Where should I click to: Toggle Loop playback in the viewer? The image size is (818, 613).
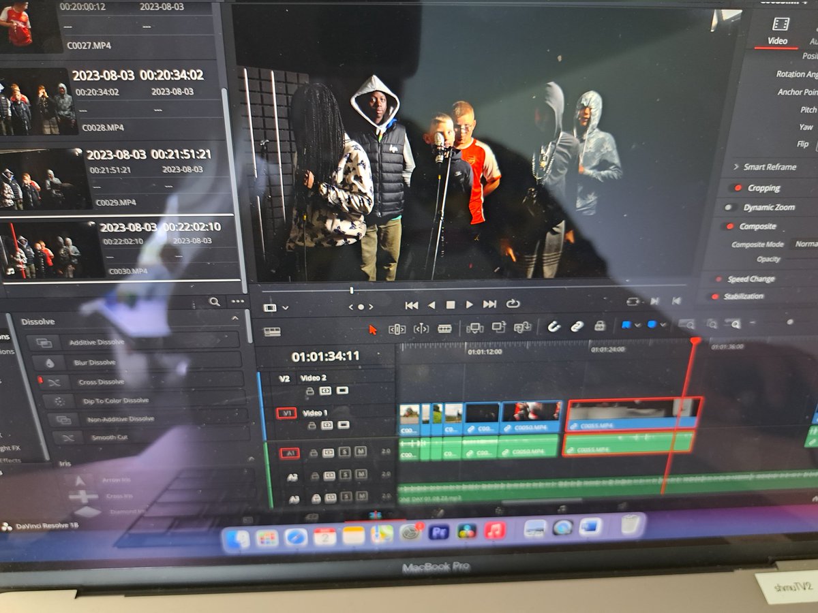[x=513, y=304]
